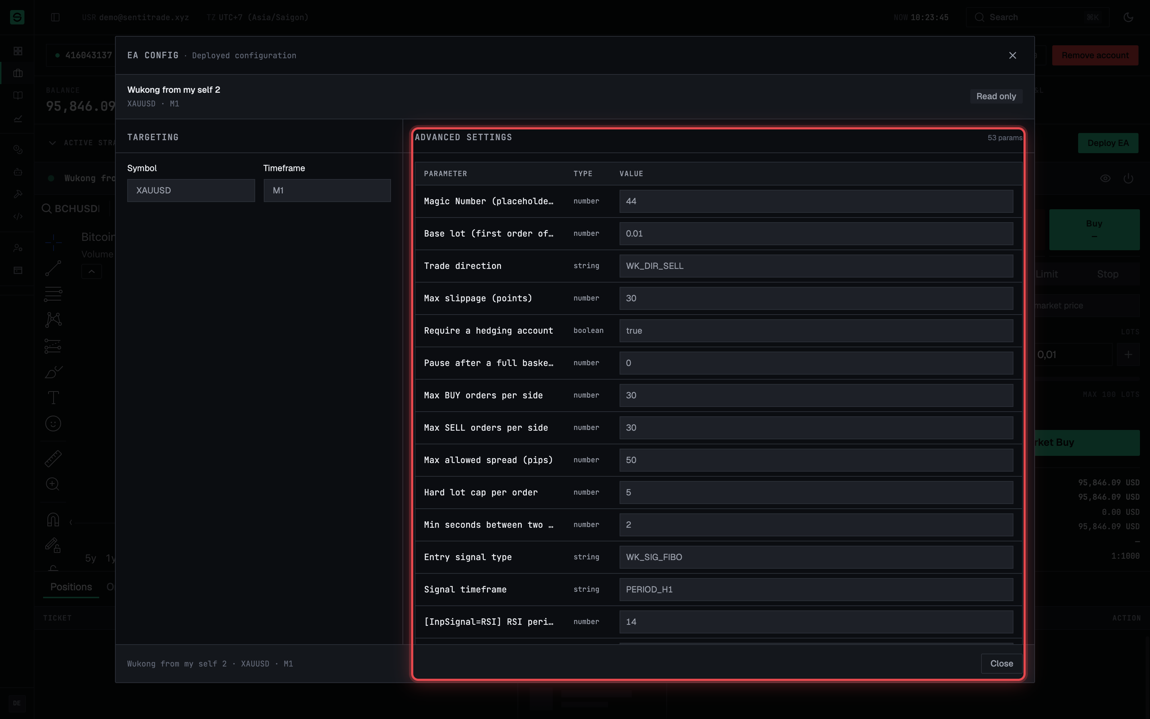1150x719 pixels.
Task: Close the EA Config dialog with X
Action: click(1012, 56)
